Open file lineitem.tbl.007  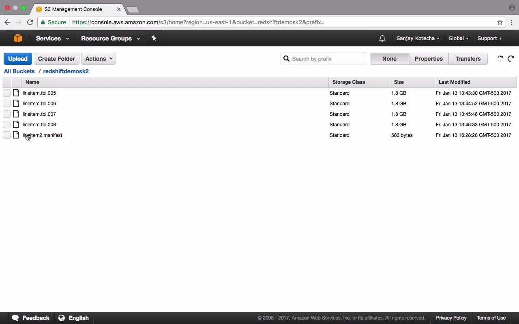pyautogui.click(x=39, y=114)
